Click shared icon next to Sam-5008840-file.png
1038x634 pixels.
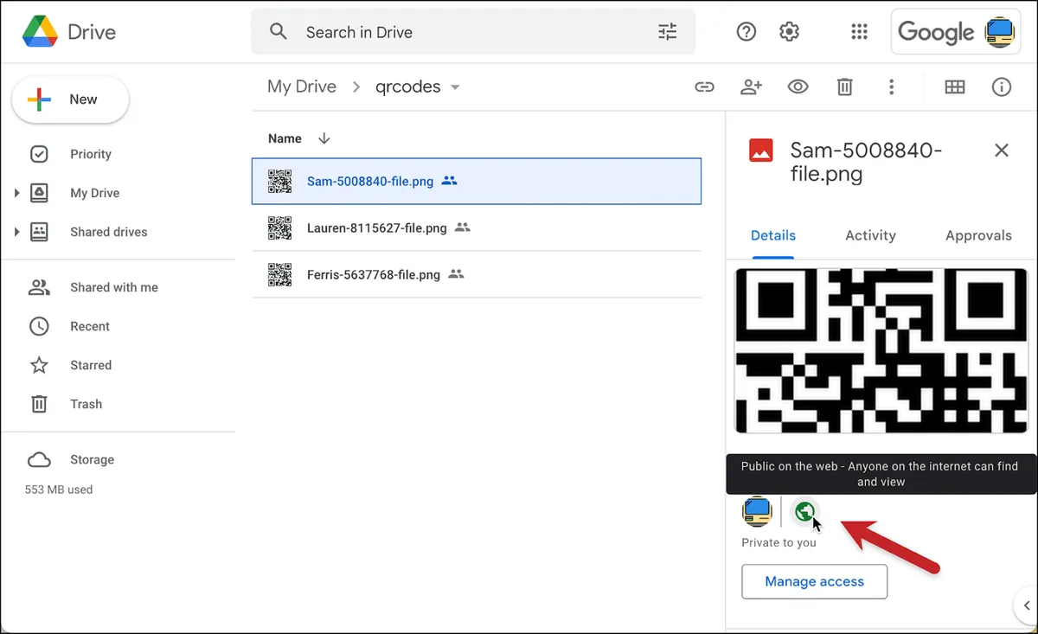449,181
